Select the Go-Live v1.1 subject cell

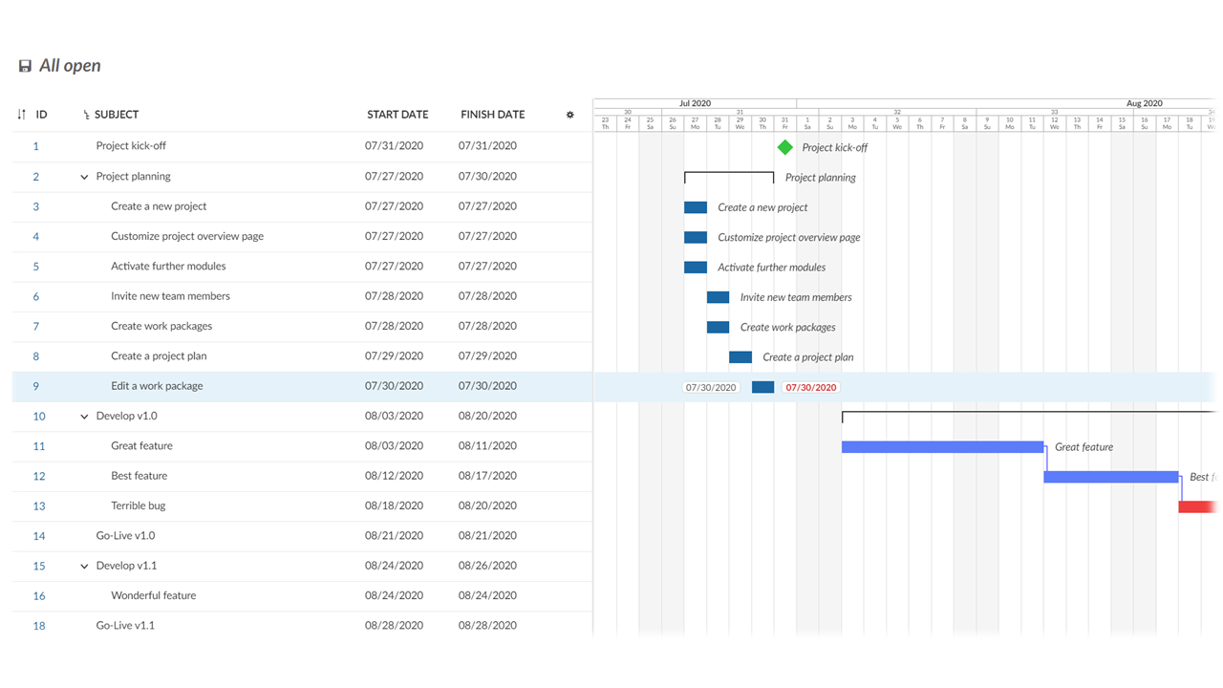click(125, 626)
